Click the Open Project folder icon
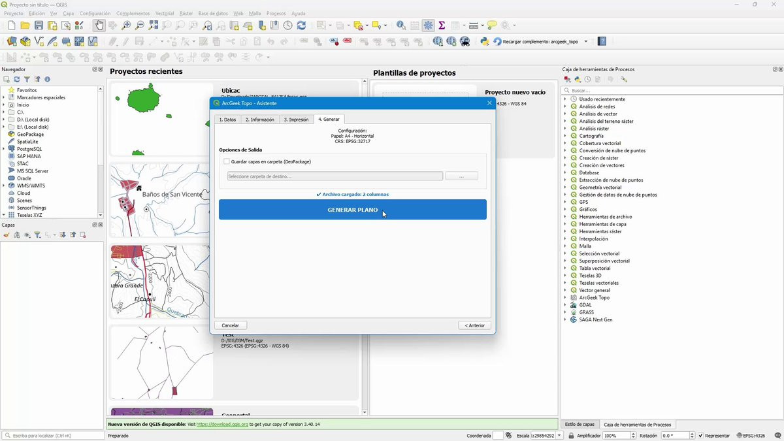This screenshot has width=784, height=441. pyautogui.click(x=25, y=25)
